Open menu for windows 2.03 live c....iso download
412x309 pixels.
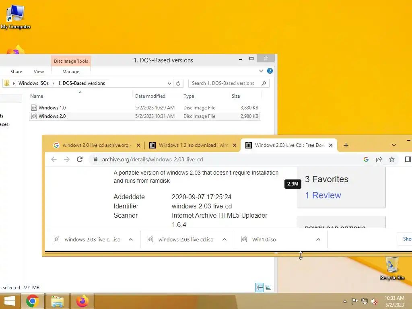coord(131,239)
